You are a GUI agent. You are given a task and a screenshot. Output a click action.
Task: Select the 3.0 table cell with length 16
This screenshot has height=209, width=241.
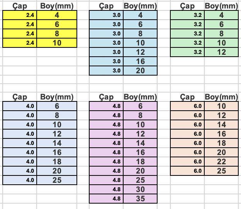[x=140, y=61]
